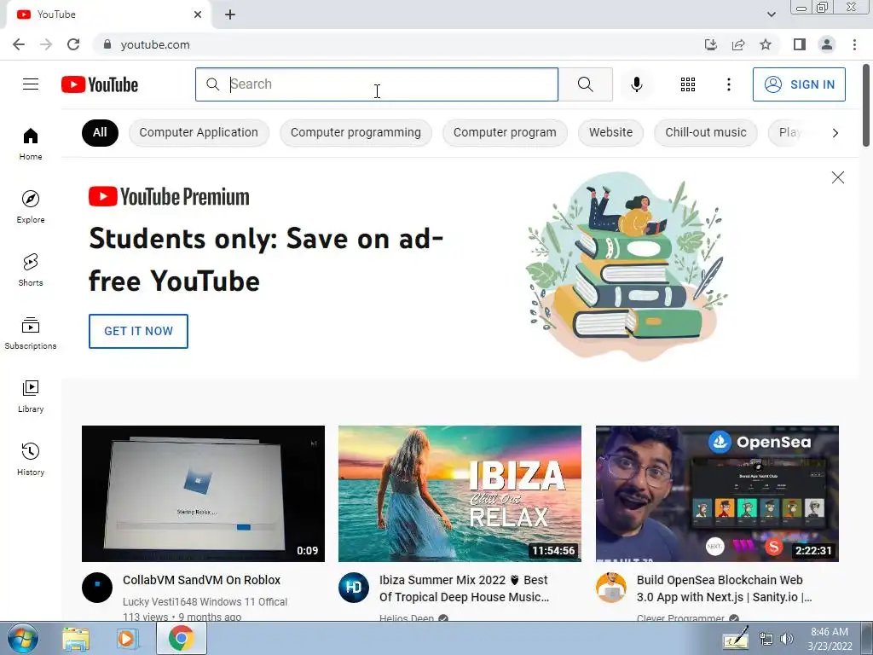Open Shorts in sidebar
Viewport: 873px width, 655px height.
pos(31,270)
